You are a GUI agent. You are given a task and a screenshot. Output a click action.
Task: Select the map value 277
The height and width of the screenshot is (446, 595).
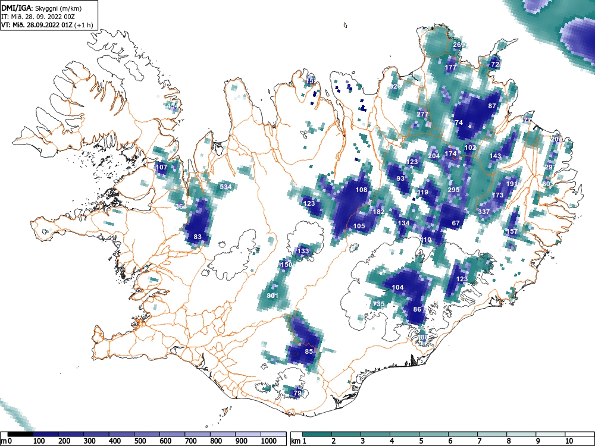(422, 114)
